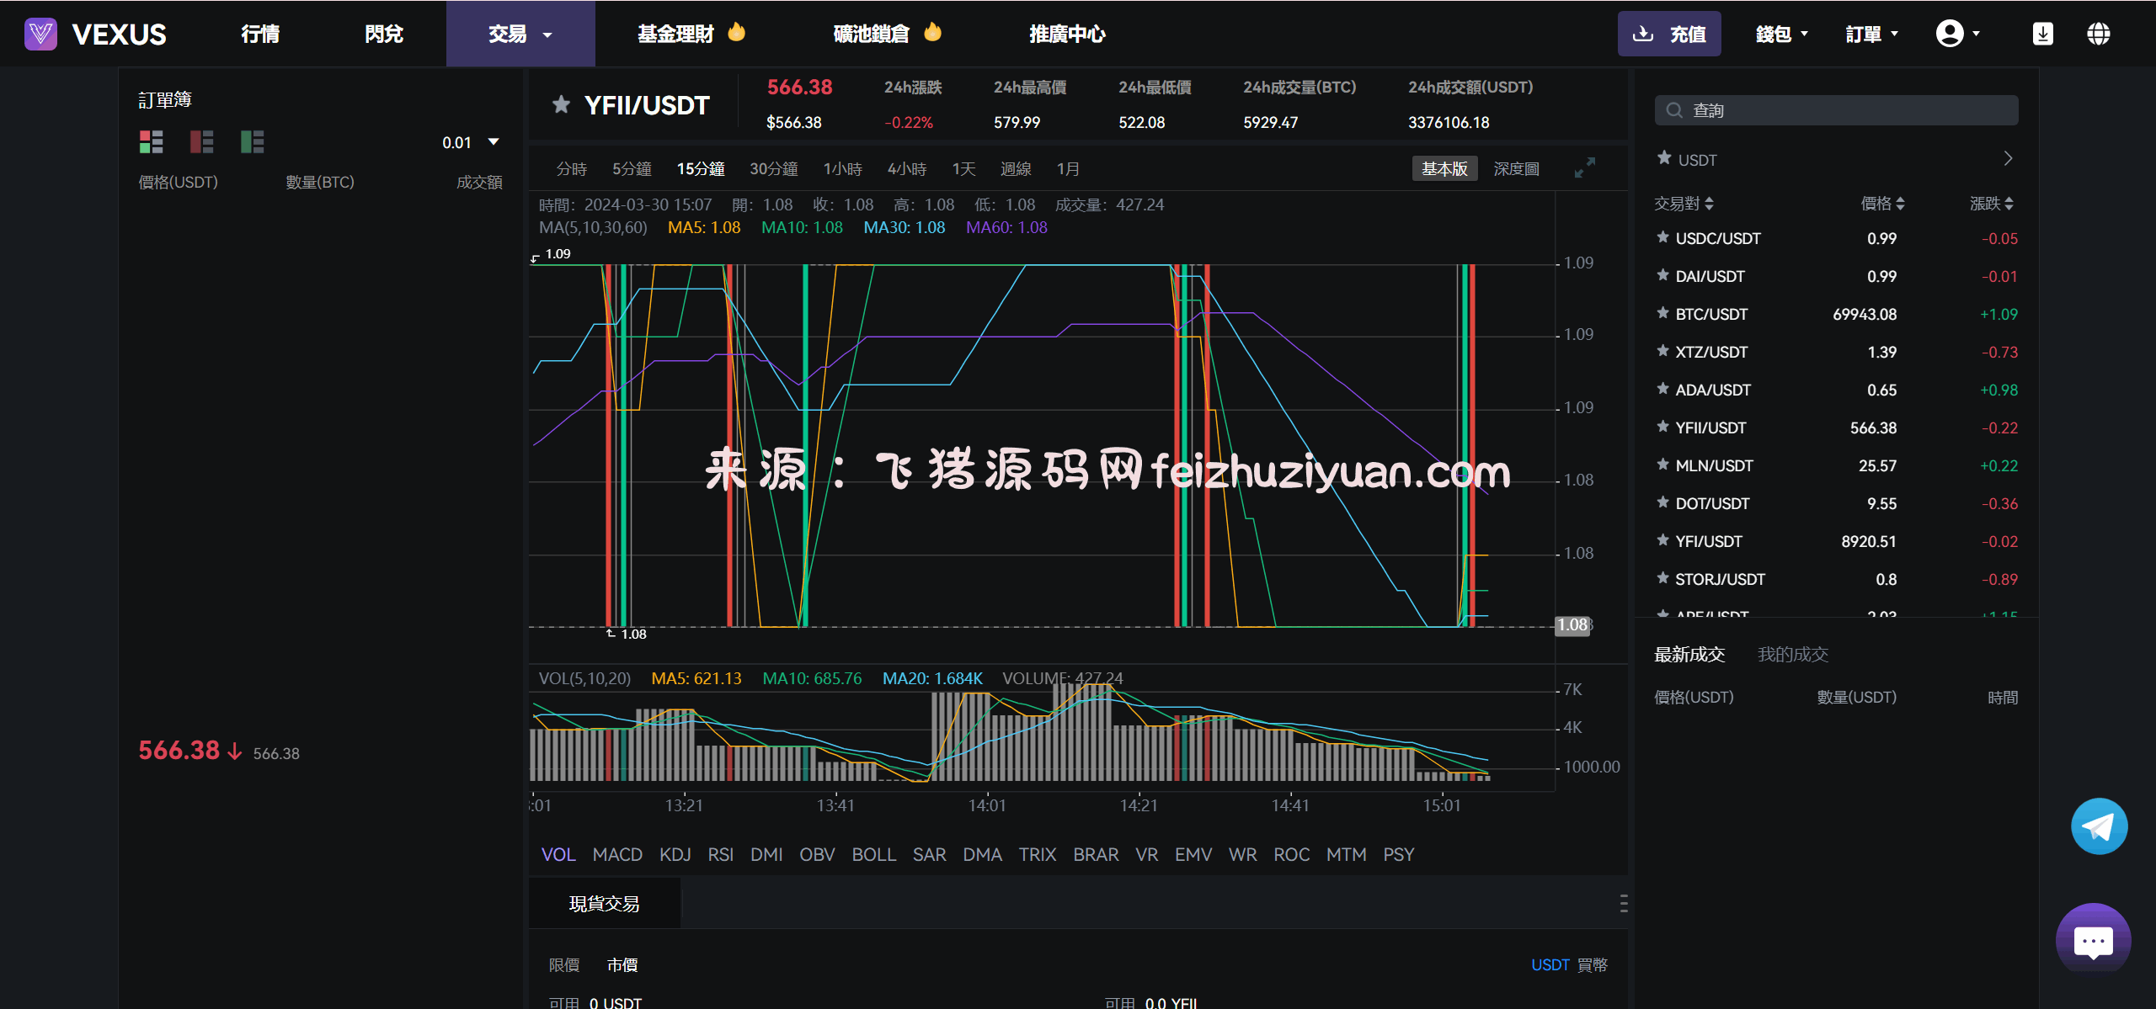Click the deposit (充值) button
The height and width of the screenshot is (1009, 2156).
pyautogui.click(x=1668, y=34)
